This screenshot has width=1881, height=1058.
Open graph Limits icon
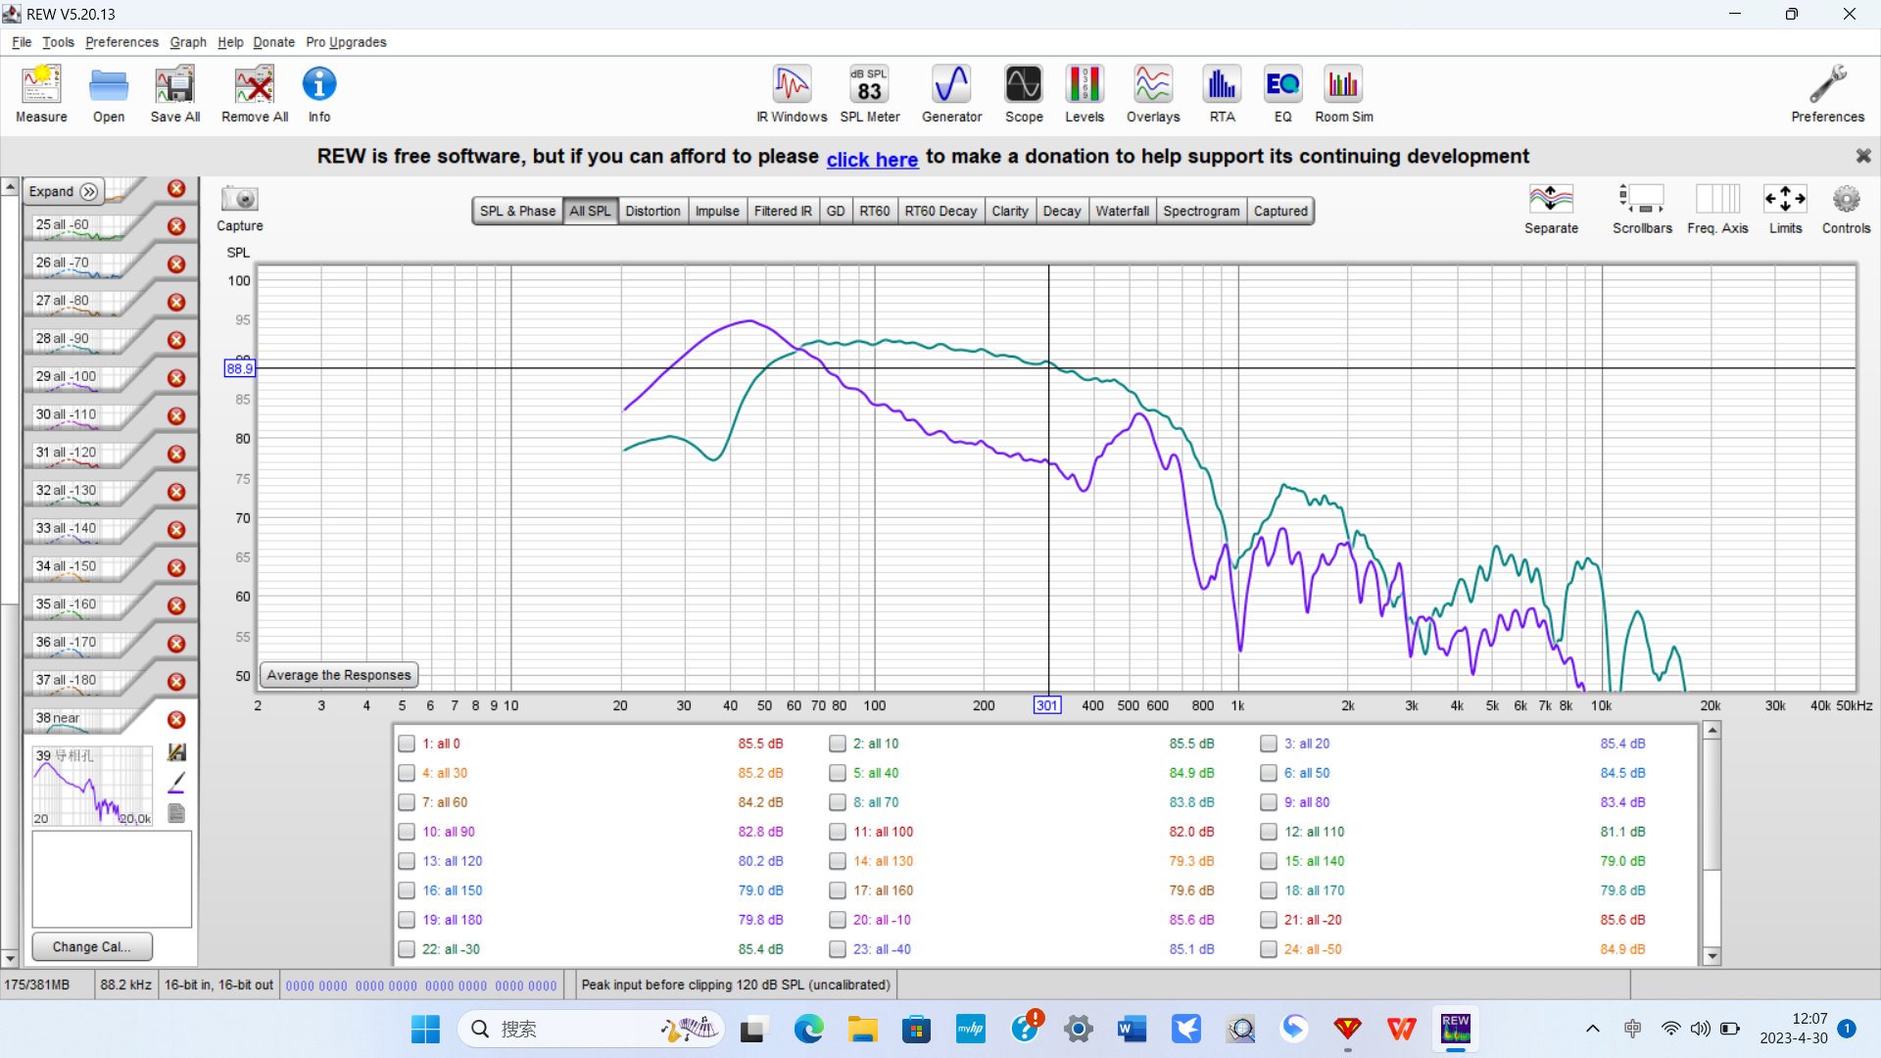(1785, 209)
